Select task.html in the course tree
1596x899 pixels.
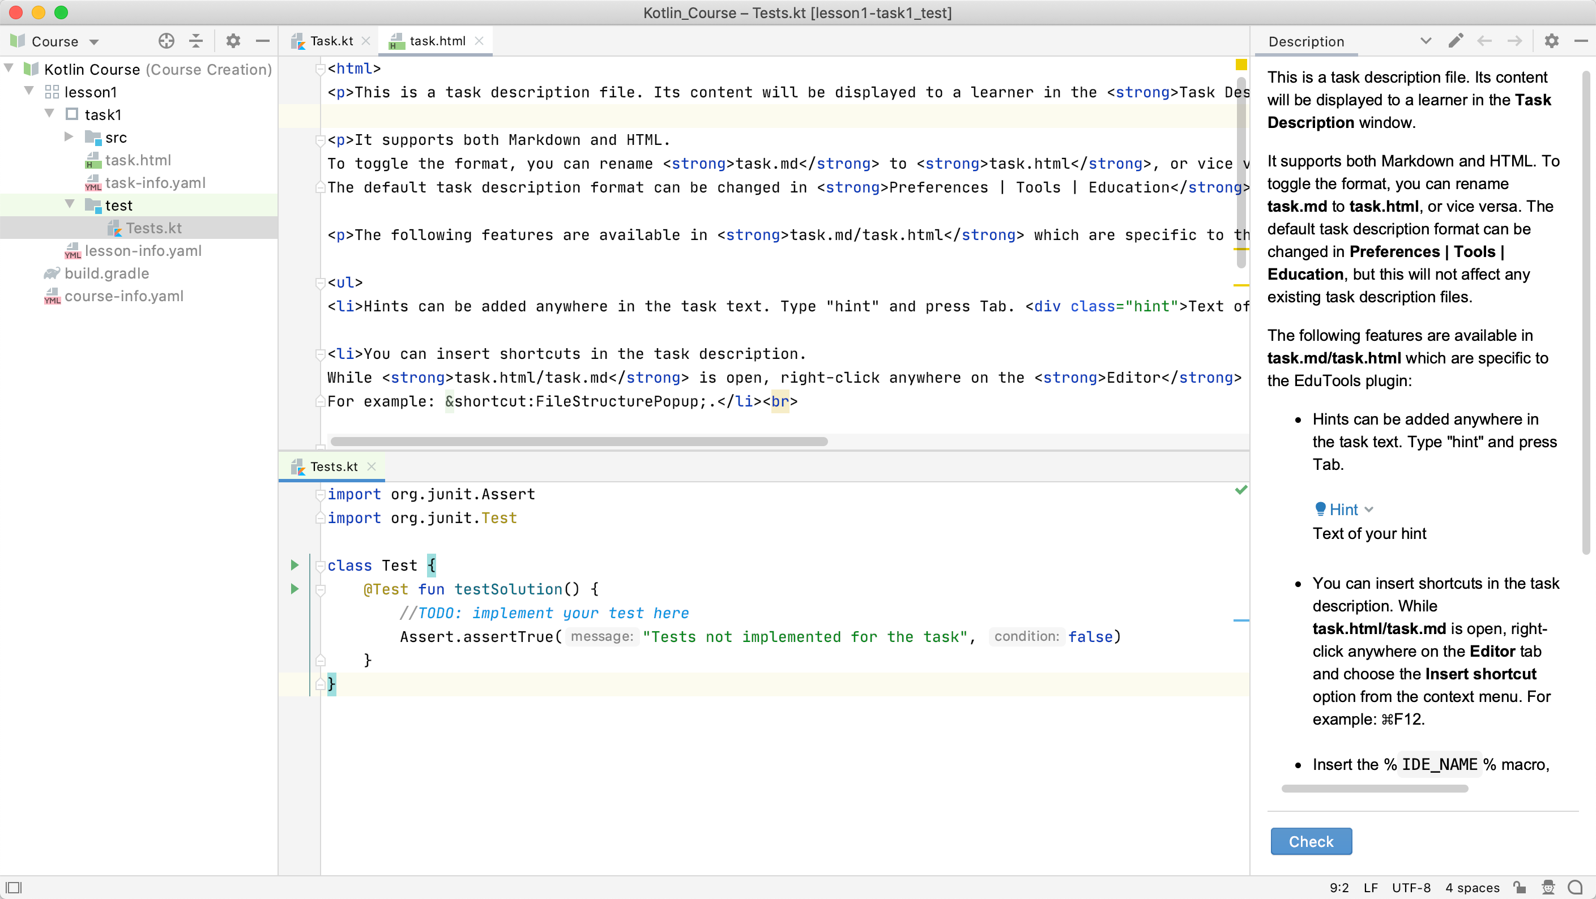tap(138, 160)
